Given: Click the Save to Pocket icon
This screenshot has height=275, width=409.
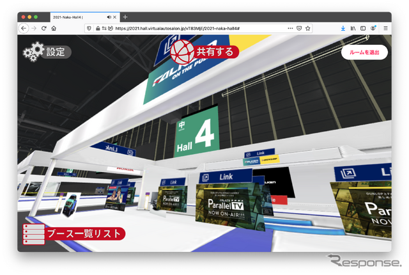Looking at the screenshot, I should pos(299,28).
